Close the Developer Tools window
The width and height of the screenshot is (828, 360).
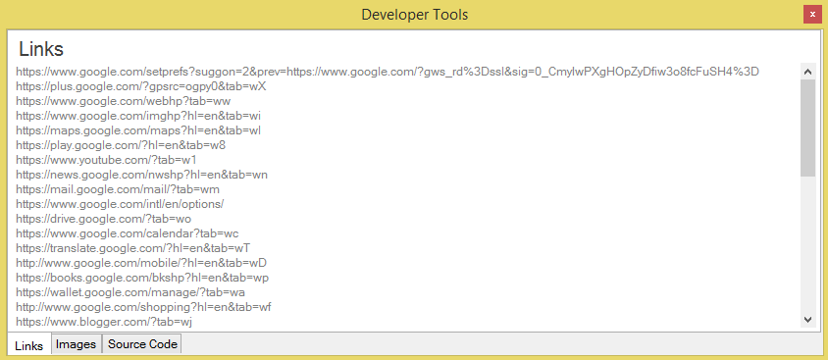tap(812, 15)
